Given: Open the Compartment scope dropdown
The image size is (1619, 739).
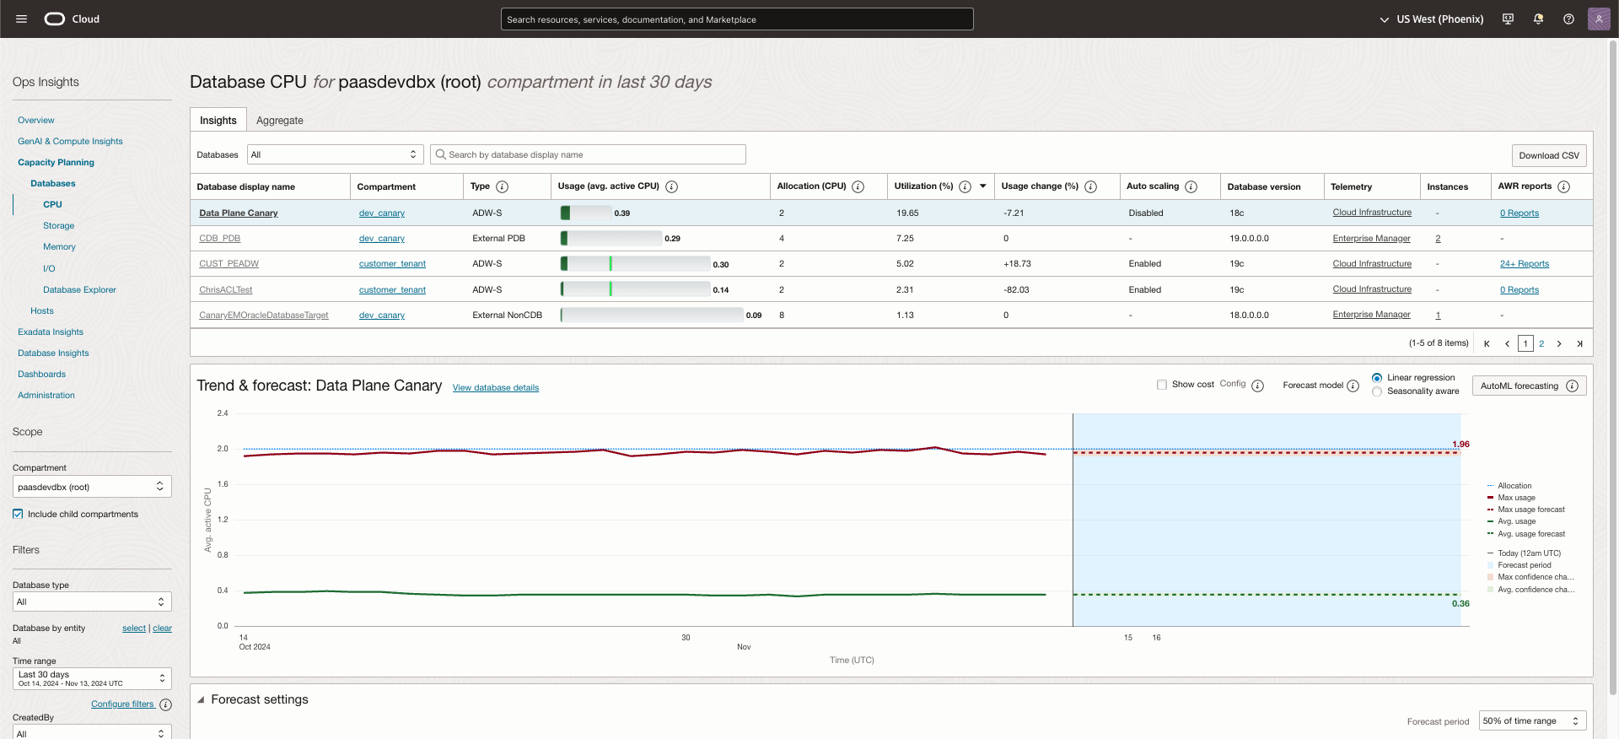Looking at the screenshot, I should coord(91,487).
